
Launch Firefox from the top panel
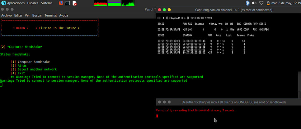tap(60, 3)
